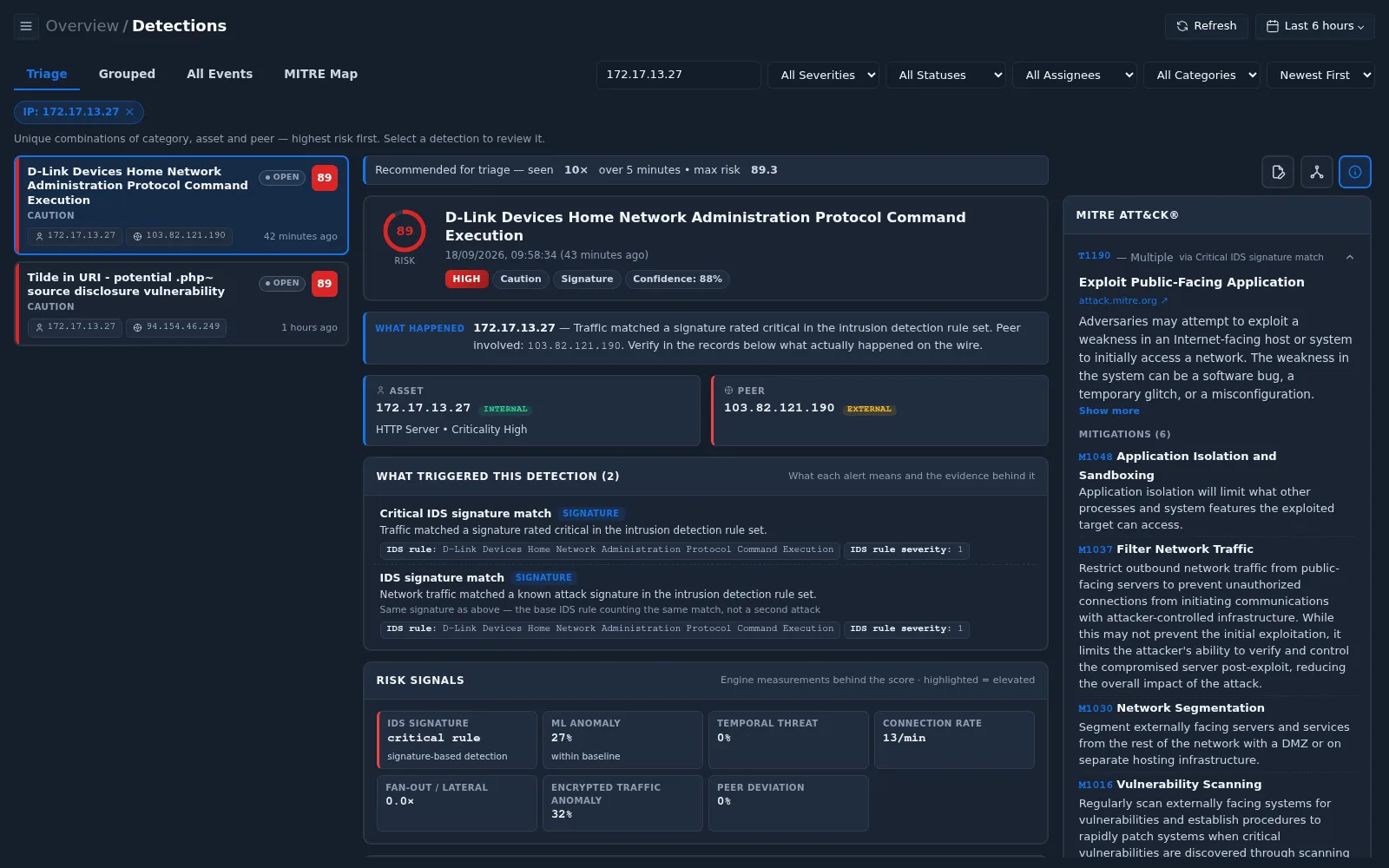Click the Refresh button
The image size is (1389, 868).
[x=1207, y=26]
